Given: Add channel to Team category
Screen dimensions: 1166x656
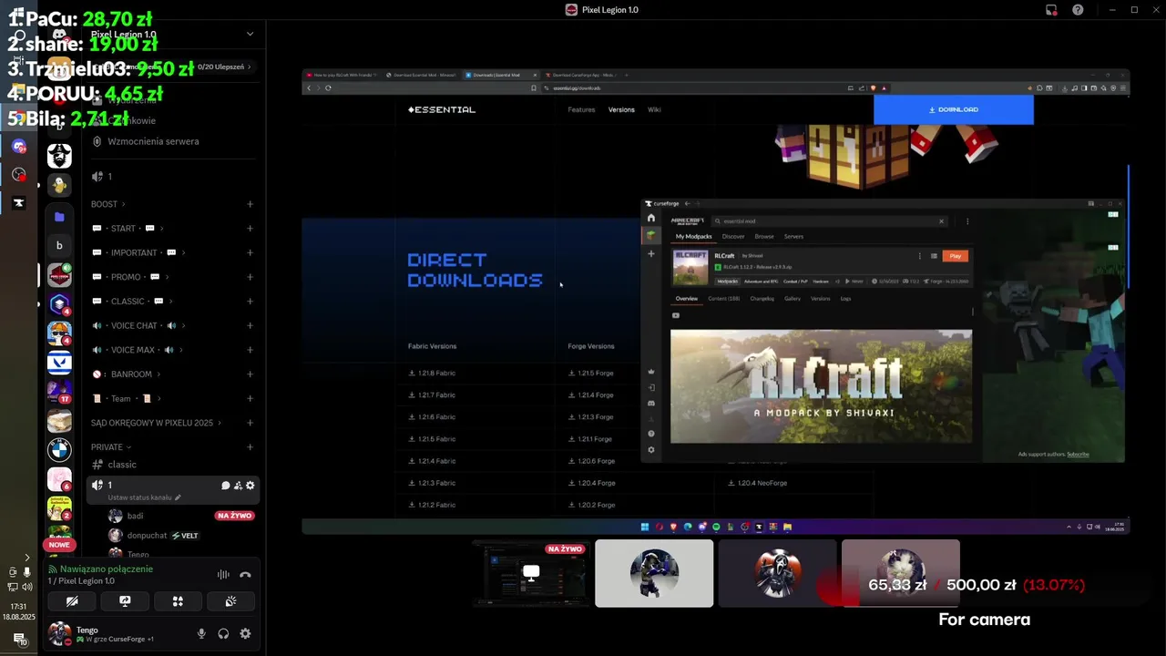Looking at the screenshot, I should pyautogui.click(x=250, y=398).
